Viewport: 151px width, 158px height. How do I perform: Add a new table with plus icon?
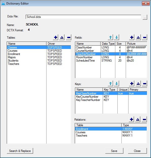[55, 37]
